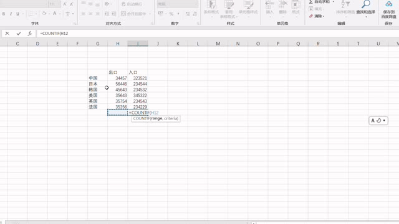Toggle underline formatting button
Screen dimensions: 399x224
coord(17,14)
